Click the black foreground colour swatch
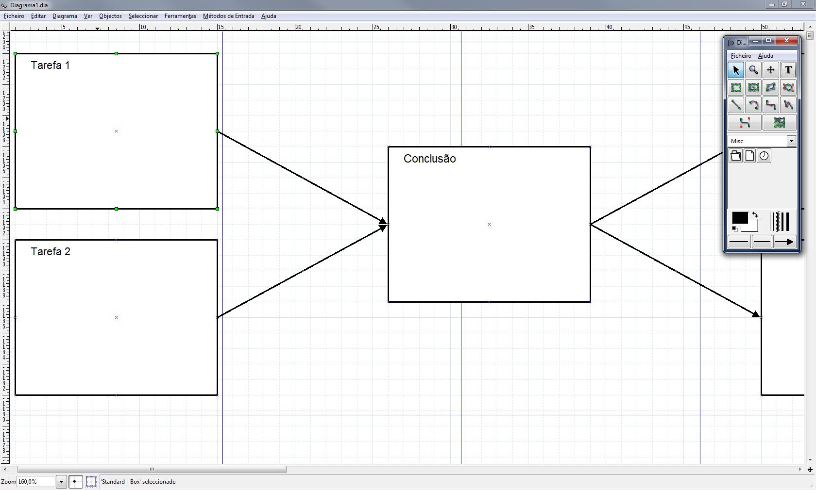Screen dimensions: 816x490 738,218
